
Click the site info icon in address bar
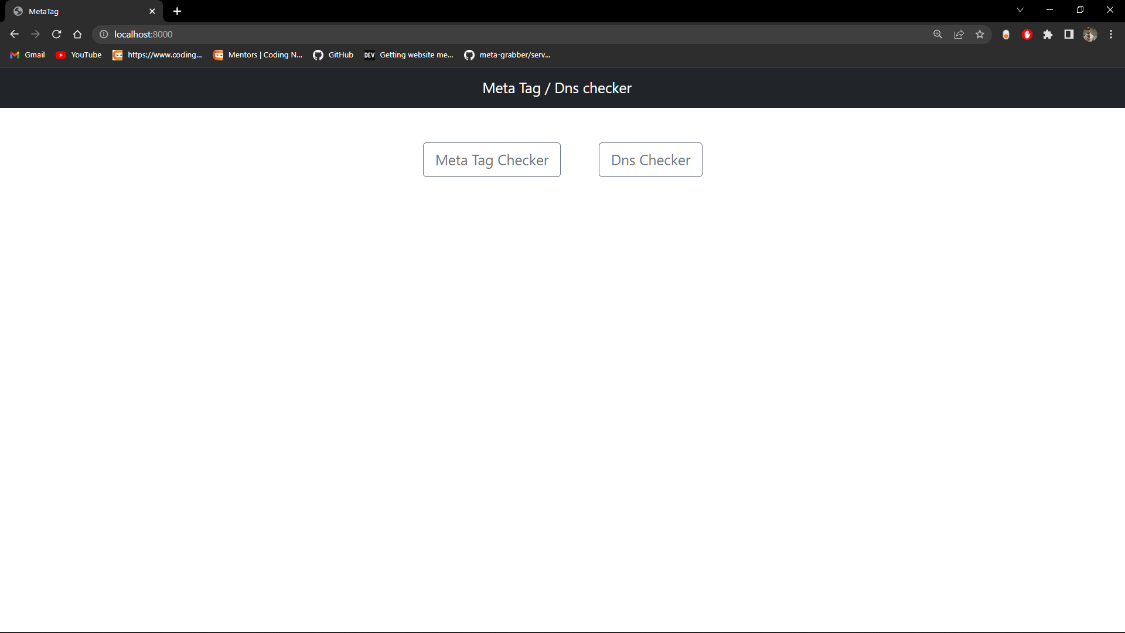[104, 34]
